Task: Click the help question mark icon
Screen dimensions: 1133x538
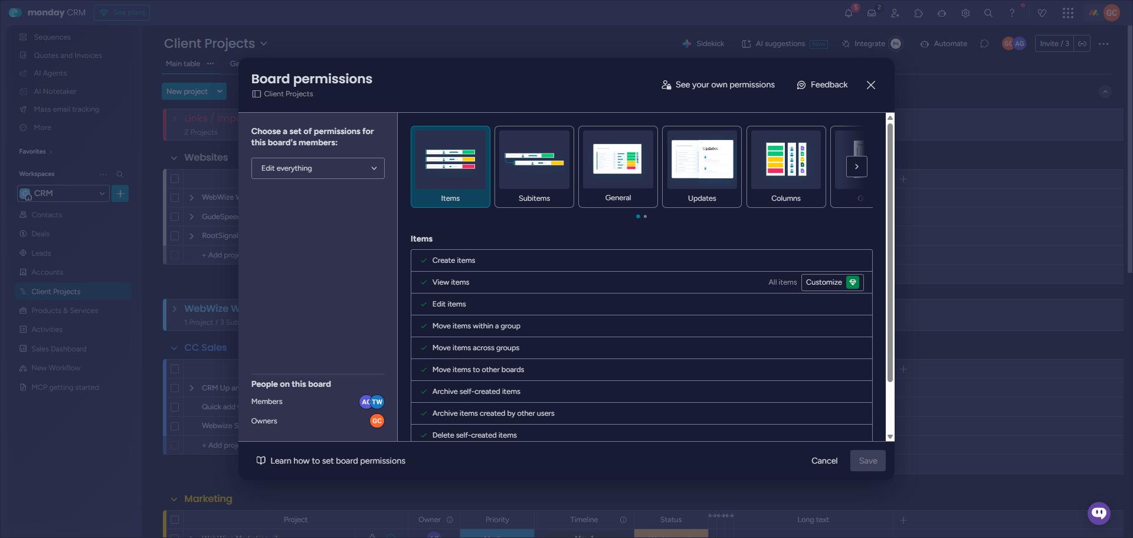Action: tap(1012, 13)
